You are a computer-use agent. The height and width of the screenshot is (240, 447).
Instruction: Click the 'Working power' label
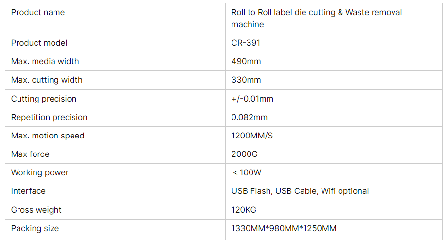tap(40, 173)
